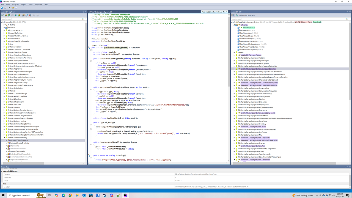The image size is (352, 198).
Task: Open Google Chrome from the taskbar
Action: [x=70, y=195]
